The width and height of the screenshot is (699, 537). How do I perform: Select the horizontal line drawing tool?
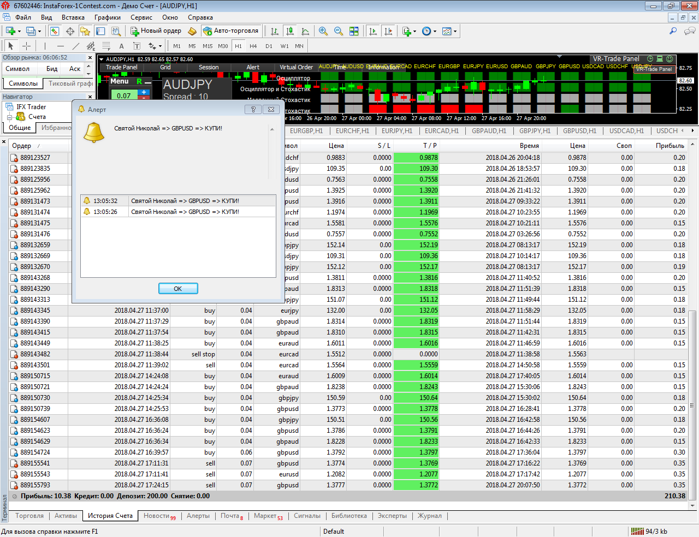[x=60, y=46]
